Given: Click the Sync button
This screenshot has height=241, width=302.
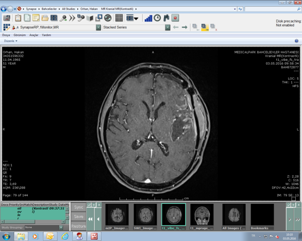Looking at the screenshot, I should 78,208.
